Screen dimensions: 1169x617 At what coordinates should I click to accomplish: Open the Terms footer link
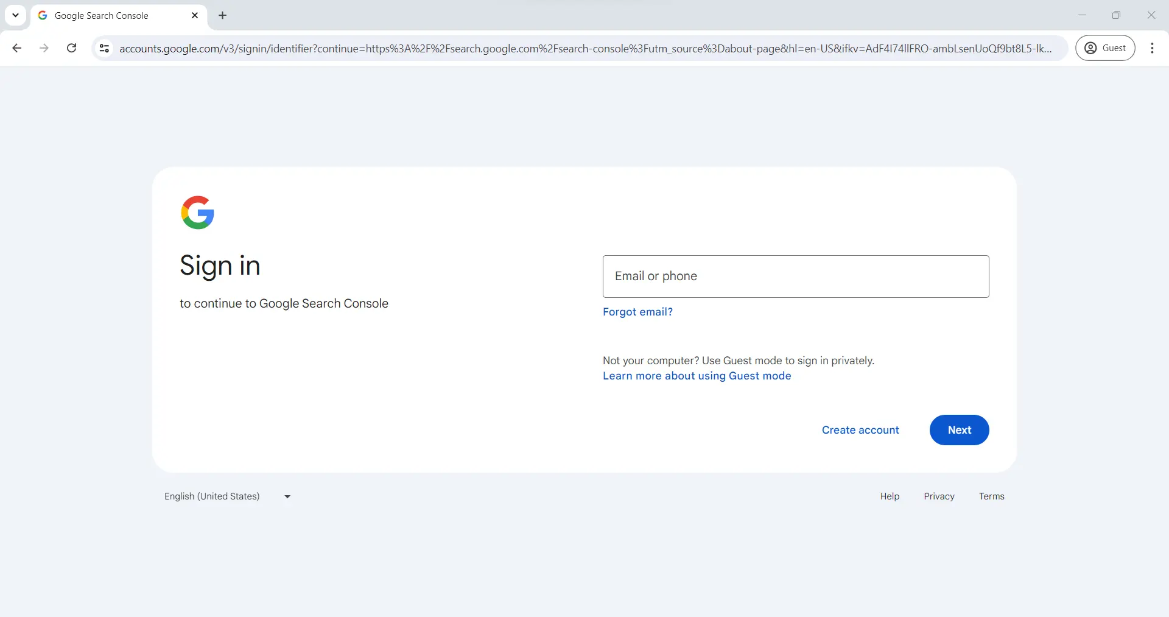[991, 496]
